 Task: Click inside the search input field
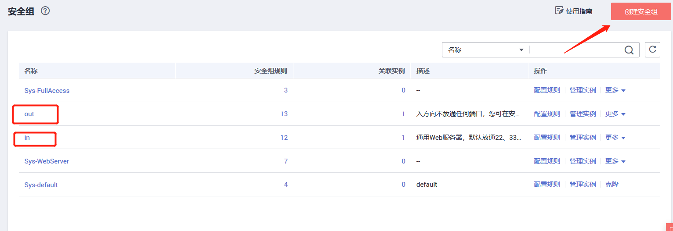[575, 50]
